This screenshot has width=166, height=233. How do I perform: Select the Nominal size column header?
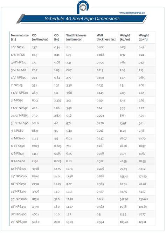(20, 37)
